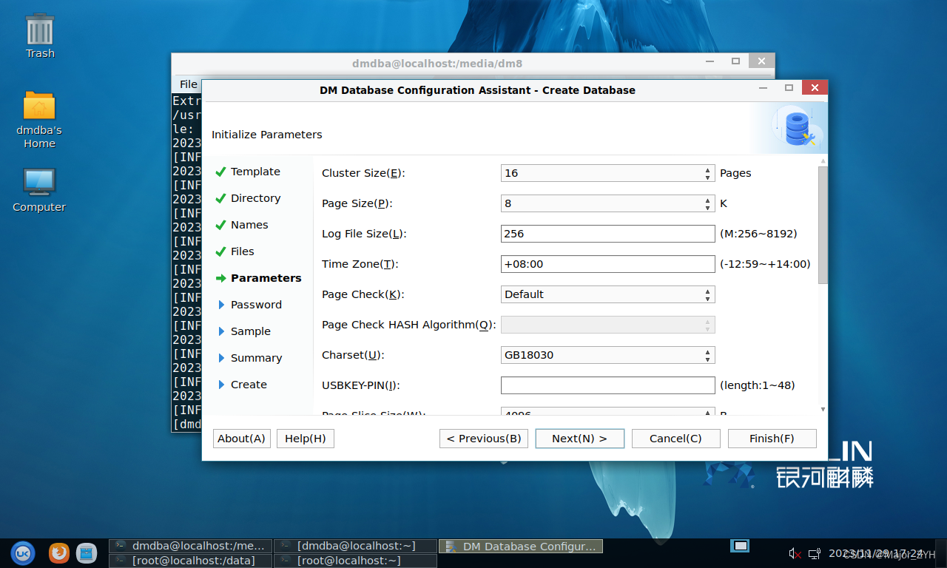Click the muted volume tray icon
This screenshot has width=947, height=568.
tap(795, 553)
